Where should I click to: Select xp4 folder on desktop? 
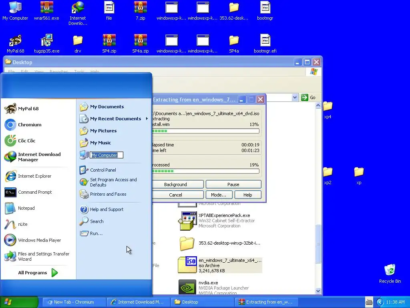pos(328,110)
